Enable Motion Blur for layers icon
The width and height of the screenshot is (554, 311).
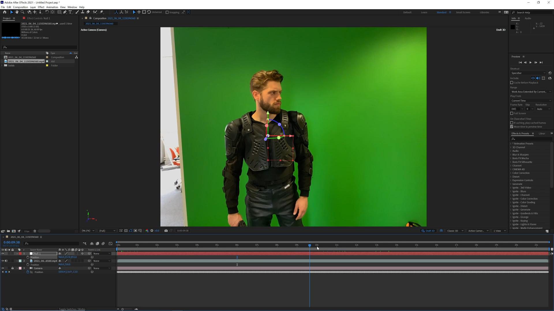click(103, 244)
